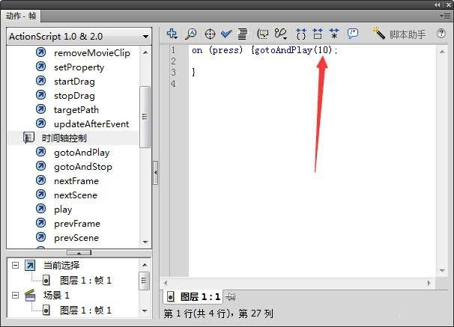
Task: Collapse the 当前选择 tree node
Action: pyautogui.click(x=15, y=265)
